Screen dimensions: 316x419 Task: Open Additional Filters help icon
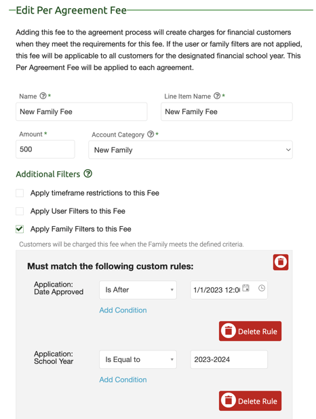coord(87,174)
